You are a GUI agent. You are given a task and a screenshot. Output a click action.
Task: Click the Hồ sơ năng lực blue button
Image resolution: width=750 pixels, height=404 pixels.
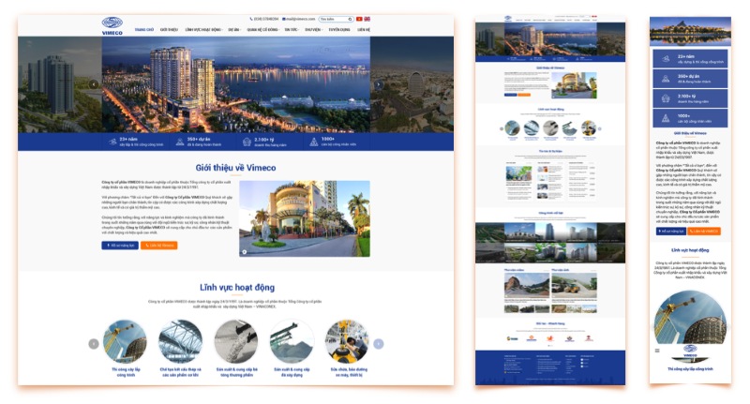coord(120,246)
